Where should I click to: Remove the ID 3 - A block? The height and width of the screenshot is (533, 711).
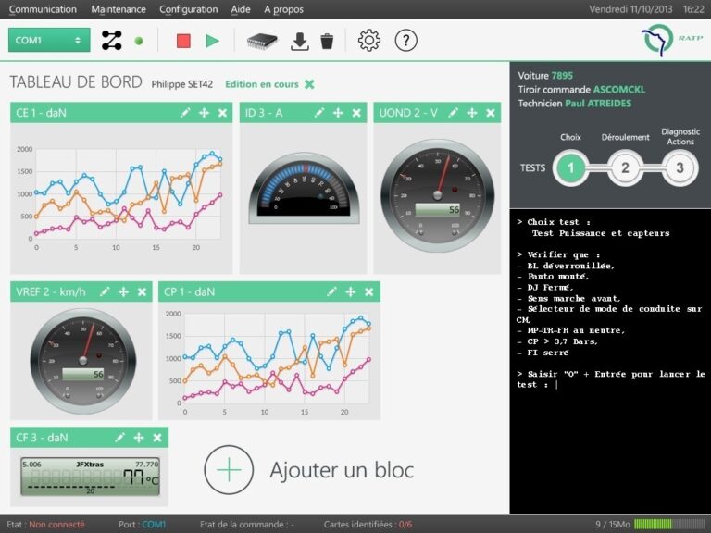pyautogui.click(x=356, y=113)
